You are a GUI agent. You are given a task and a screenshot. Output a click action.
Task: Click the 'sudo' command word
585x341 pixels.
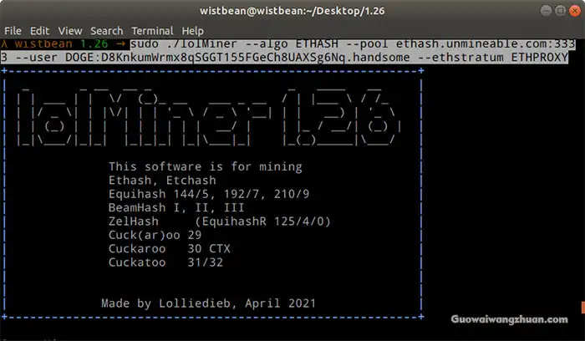tap(145, 44)
